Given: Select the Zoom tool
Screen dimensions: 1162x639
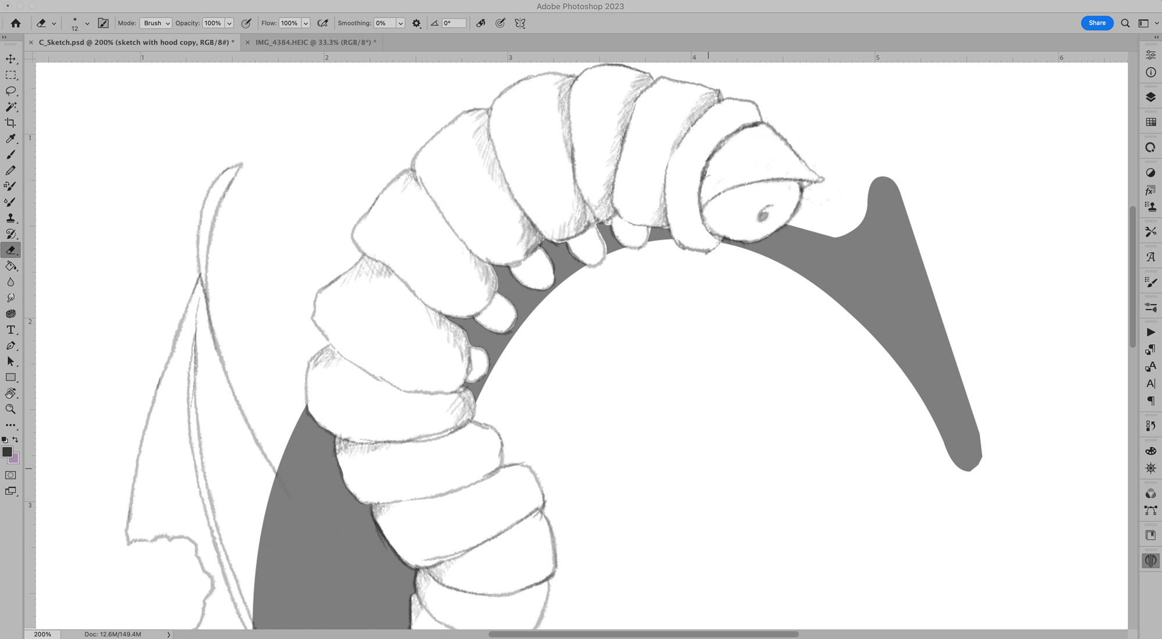Looking at the screenshot, I should click(x=10, y=409).
